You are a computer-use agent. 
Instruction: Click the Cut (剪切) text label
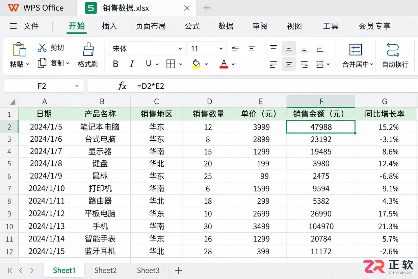57,48
